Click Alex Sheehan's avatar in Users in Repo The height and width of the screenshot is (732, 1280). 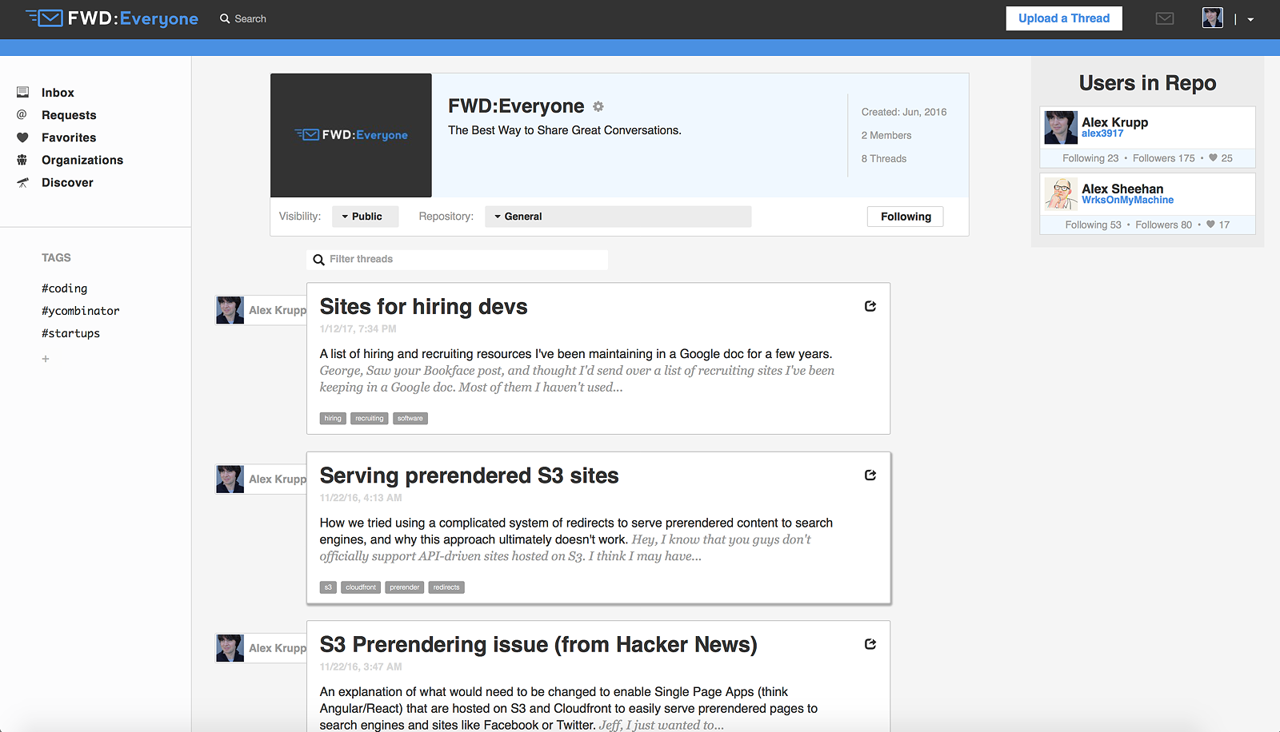point(1061,194)
